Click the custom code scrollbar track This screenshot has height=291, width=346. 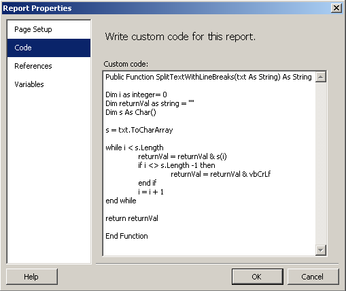click(321, 163)
